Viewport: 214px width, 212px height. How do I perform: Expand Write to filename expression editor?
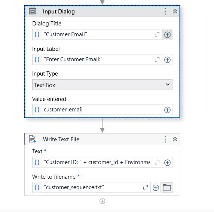point(146,187)
